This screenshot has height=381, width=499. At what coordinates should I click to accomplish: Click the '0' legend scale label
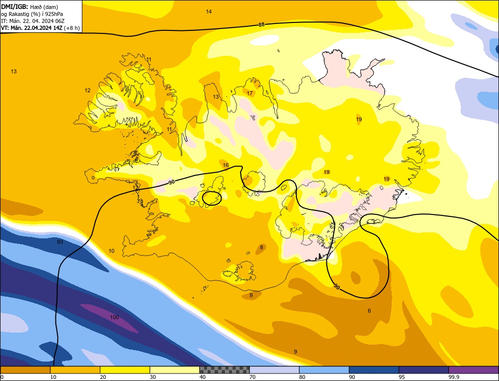click(x=2, y=377)
